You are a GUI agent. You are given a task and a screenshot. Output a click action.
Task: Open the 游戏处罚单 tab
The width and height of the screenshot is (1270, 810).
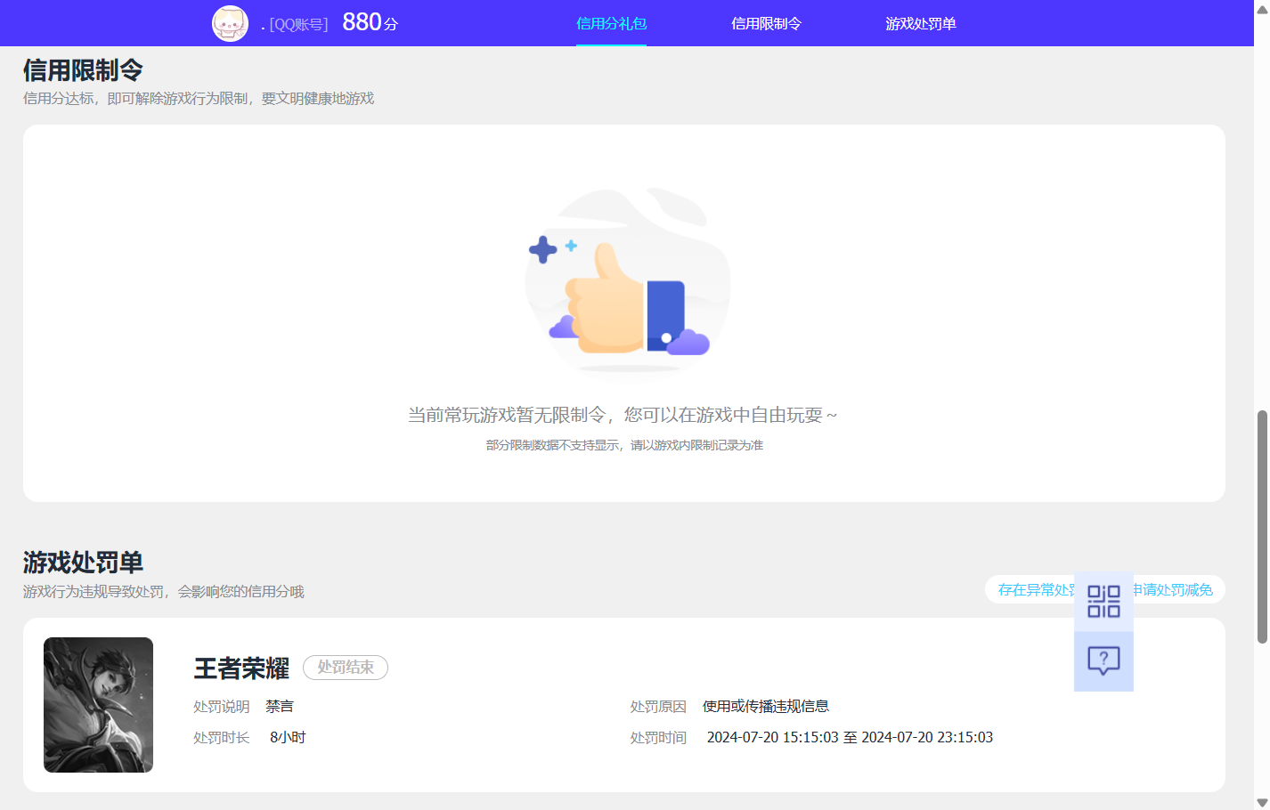coord(920,24)
